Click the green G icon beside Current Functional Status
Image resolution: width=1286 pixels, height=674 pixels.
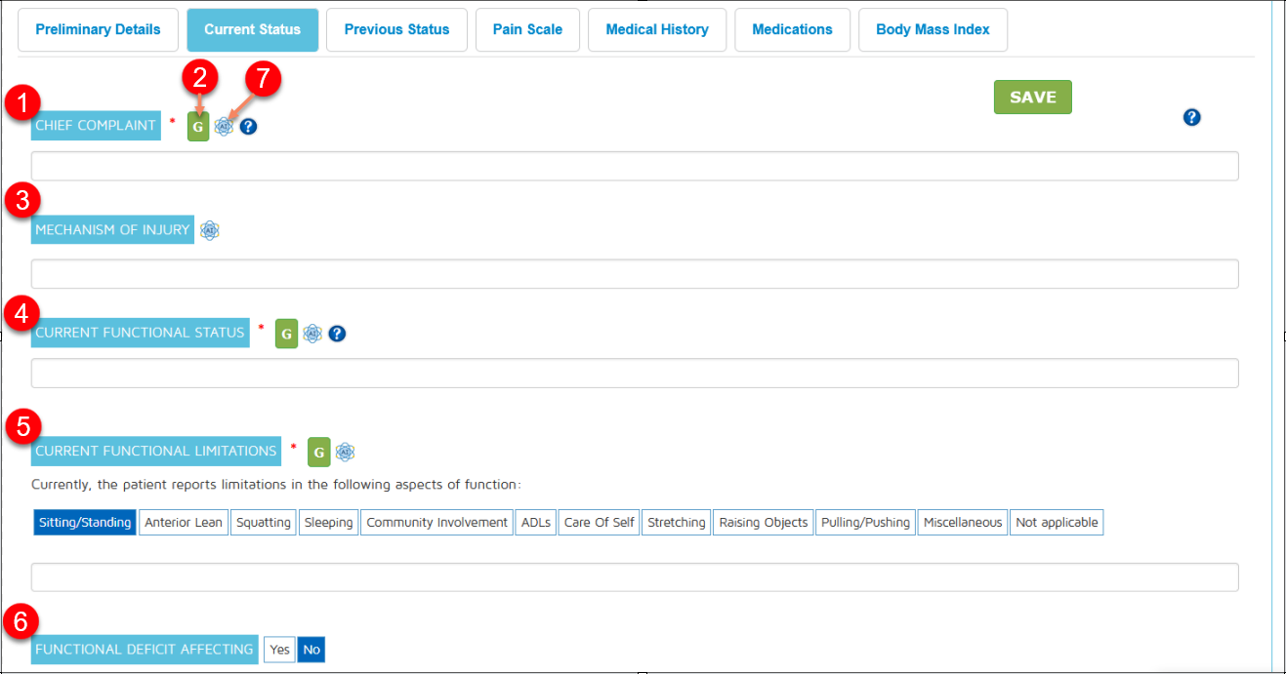pos(286,334)
